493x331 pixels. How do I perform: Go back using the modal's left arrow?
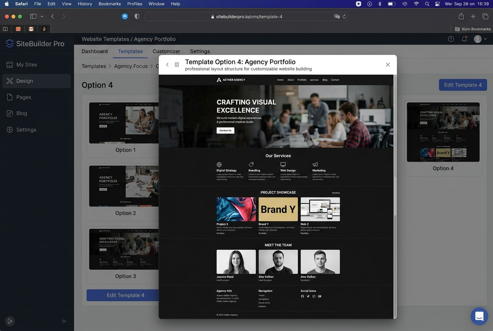pos(167,65)
